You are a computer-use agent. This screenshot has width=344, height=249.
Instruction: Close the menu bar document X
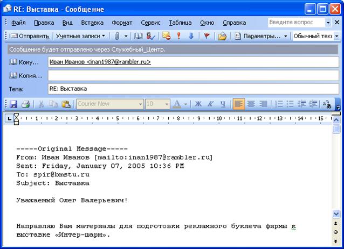pyautogui.click(x=337, y=22)
